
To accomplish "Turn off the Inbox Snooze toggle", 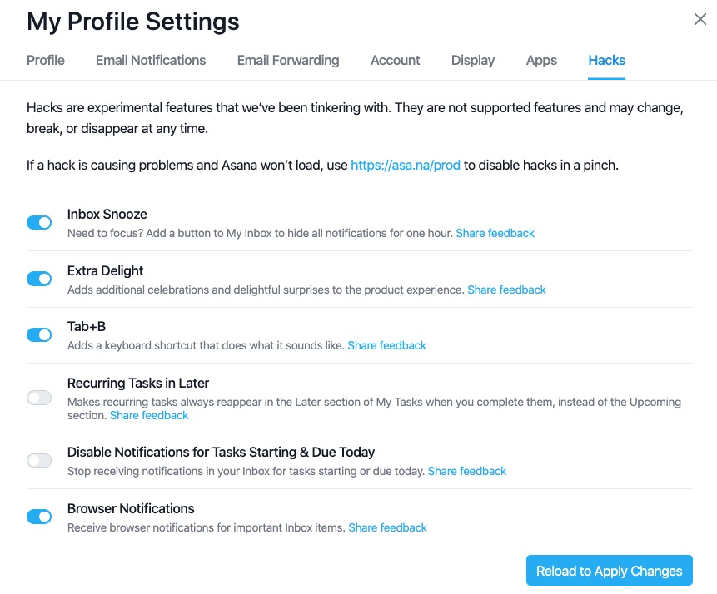I will click(39, 223).
